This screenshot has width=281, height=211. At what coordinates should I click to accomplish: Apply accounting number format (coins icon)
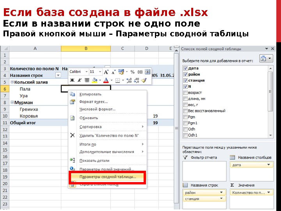121,72
